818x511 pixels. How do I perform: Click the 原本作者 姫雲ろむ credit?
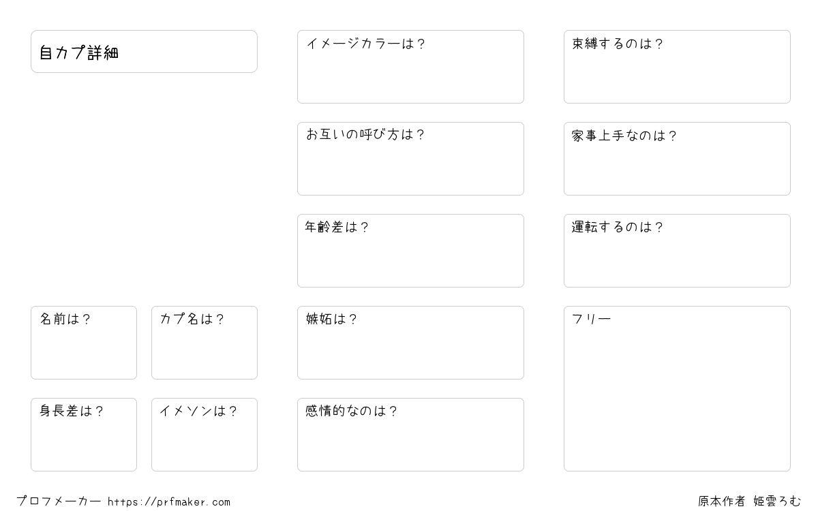point(749,501)
